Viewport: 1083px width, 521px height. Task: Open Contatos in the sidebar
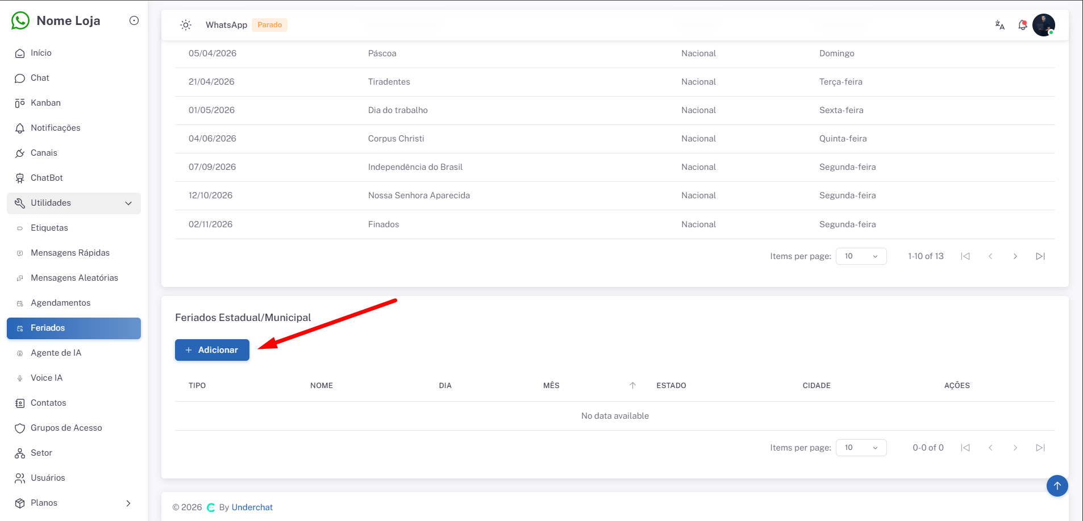click(x=74, y=403)
